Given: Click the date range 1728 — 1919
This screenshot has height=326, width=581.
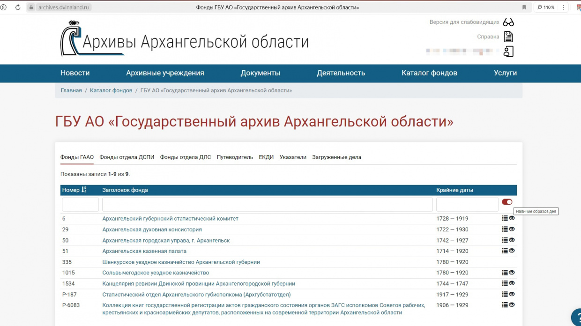Looking at the screenshot, I should point(452,219).
